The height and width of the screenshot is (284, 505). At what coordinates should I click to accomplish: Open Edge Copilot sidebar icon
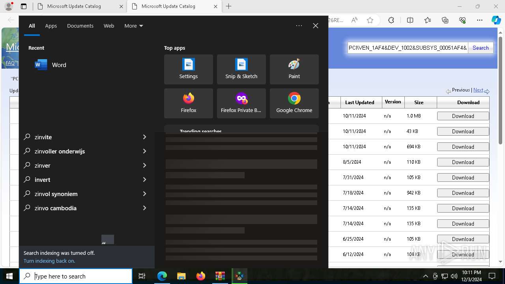click(x=496, y=20)
